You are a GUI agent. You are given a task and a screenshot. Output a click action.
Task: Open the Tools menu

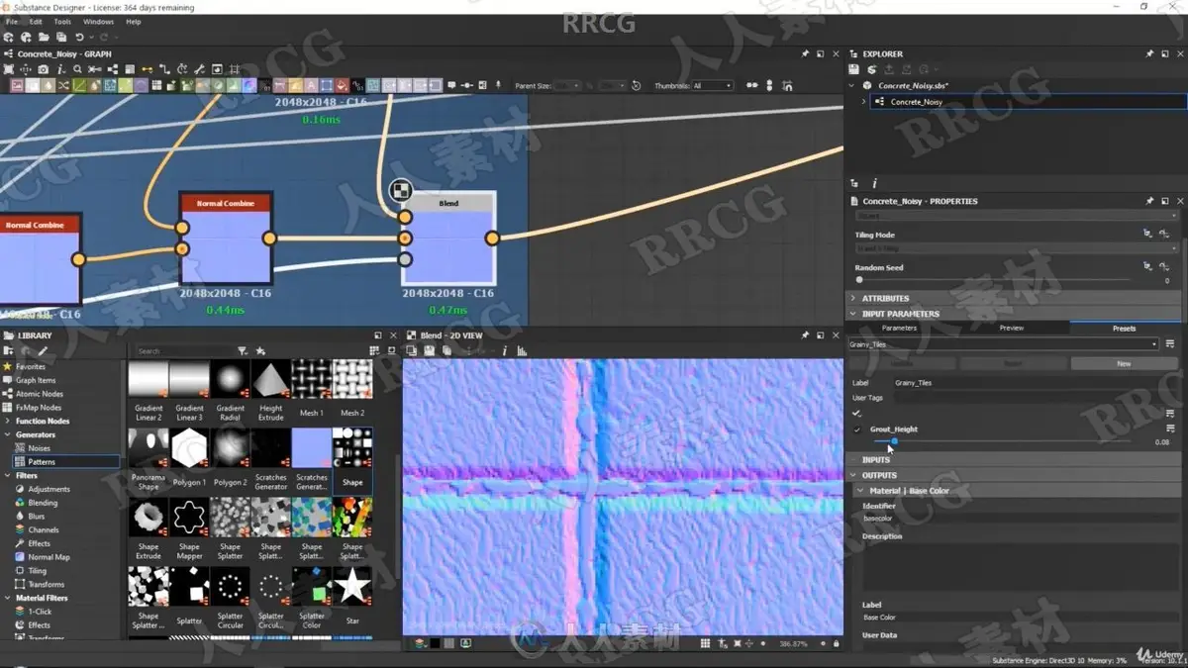point(62,21)
